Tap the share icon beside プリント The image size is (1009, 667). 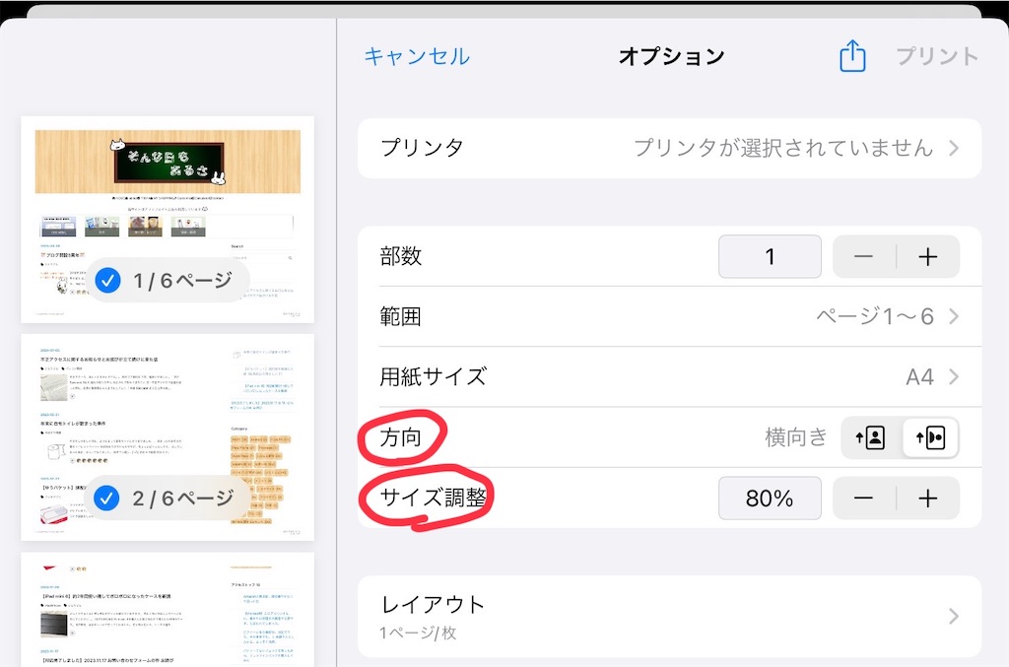tap(851, 56)
